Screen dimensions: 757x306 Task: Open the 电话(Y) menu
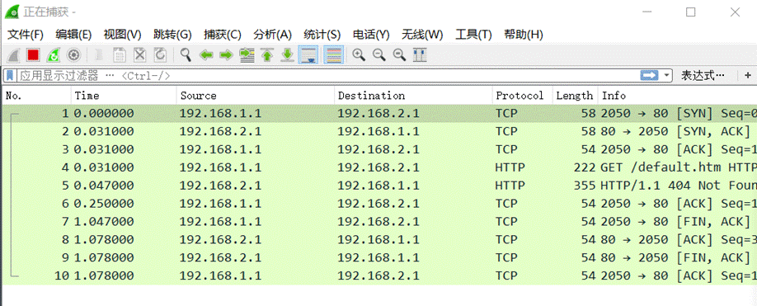371,35
